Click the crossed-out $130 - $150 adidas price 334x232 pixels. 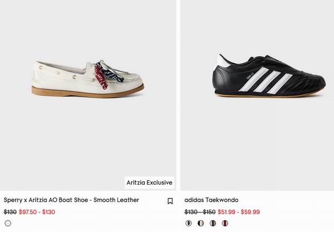(200, 212)
